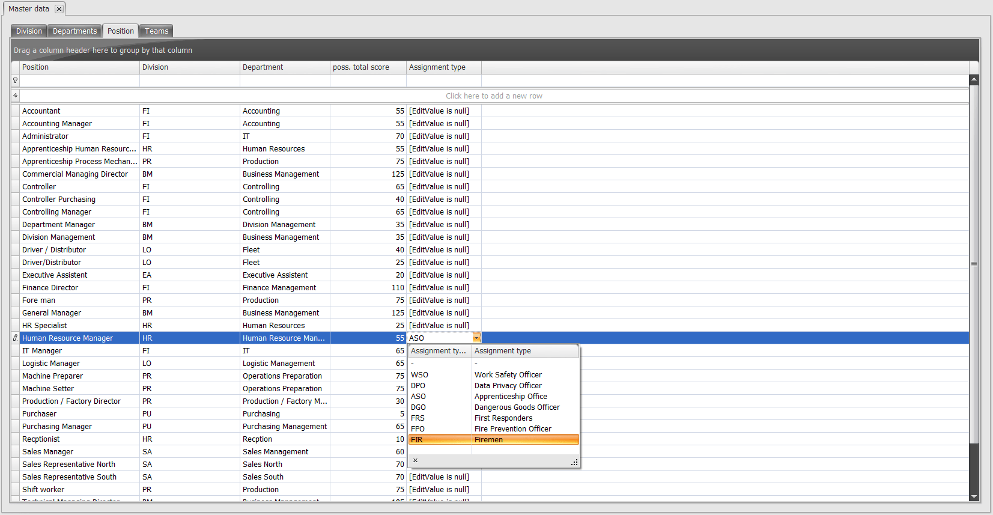The width and height of the screenshot is (993, 515).
Task: Close the assignment type popup with X
Action: 415,461
